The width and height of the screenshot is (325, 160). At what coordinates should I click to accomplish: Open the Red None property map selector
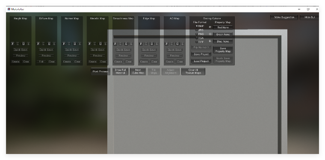[223, 27]
